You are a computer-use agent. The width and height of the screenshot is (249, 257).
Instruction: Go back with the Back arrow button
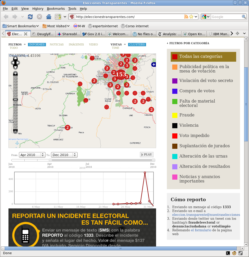[x=6, y=17]
